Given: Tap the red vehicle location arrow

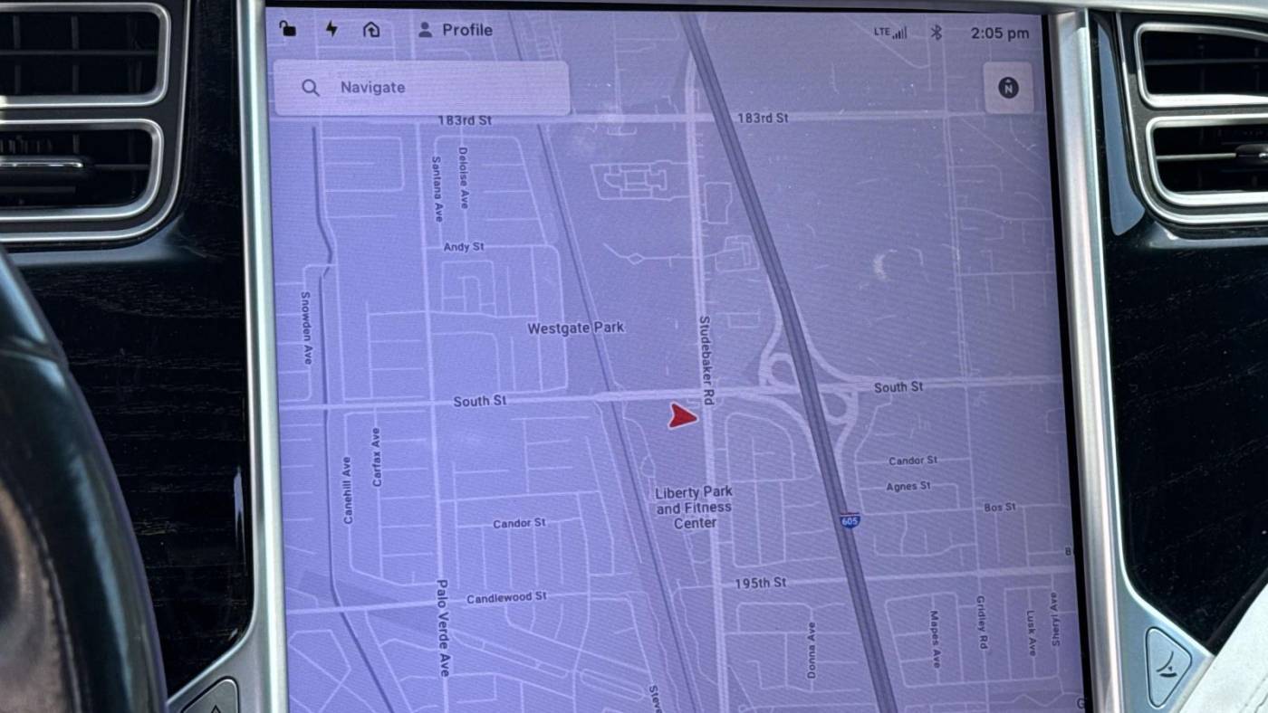Looking at the screenshot, I should pos(683,416).
